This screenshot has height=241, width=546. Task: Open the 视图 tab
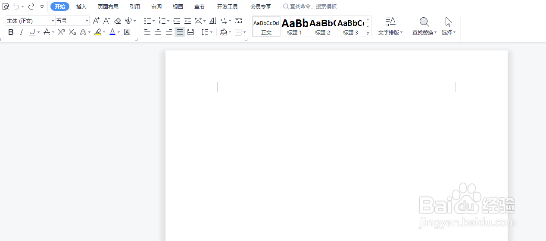point(178,6)
